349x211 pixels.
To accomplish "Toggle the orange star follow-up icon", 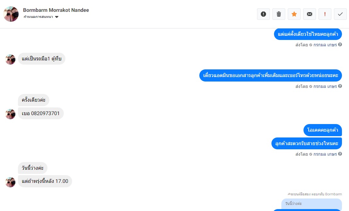I will click(294, 14).
